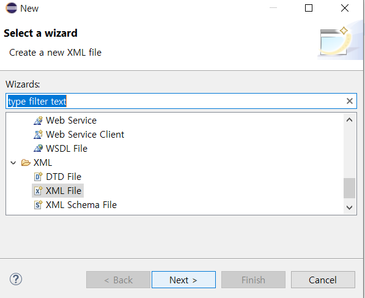This screenshot has height=298, width=365.
Task: Click the Next > button
Action: tap(183, 280)
